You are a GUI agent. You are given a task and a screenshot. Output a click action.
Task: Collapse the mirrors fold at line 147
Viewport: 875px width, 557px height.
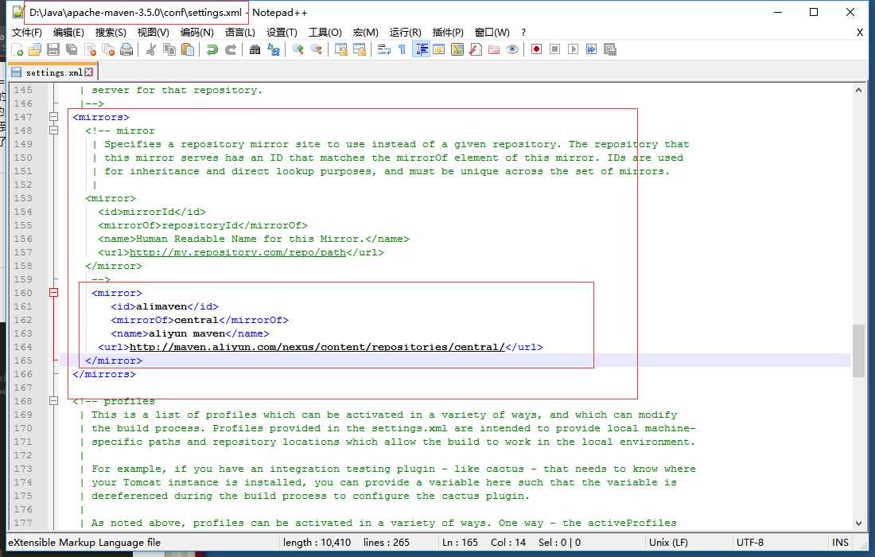(53, 117)
